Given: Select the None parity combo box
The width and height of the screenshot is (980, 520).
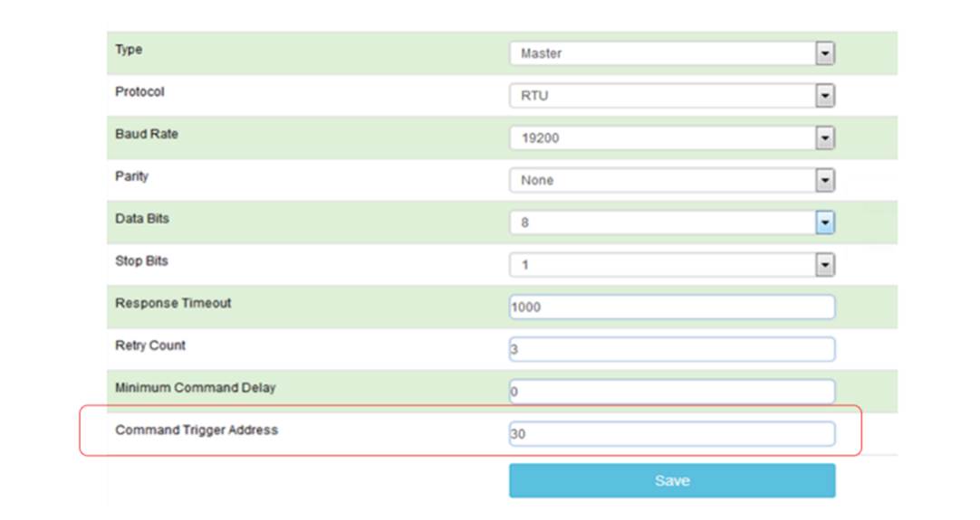Looking at the screenshot, I should [672, 180].
